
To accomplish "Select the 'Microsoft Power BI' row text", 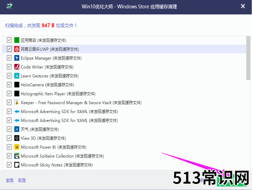I will (x=53, y=147).
